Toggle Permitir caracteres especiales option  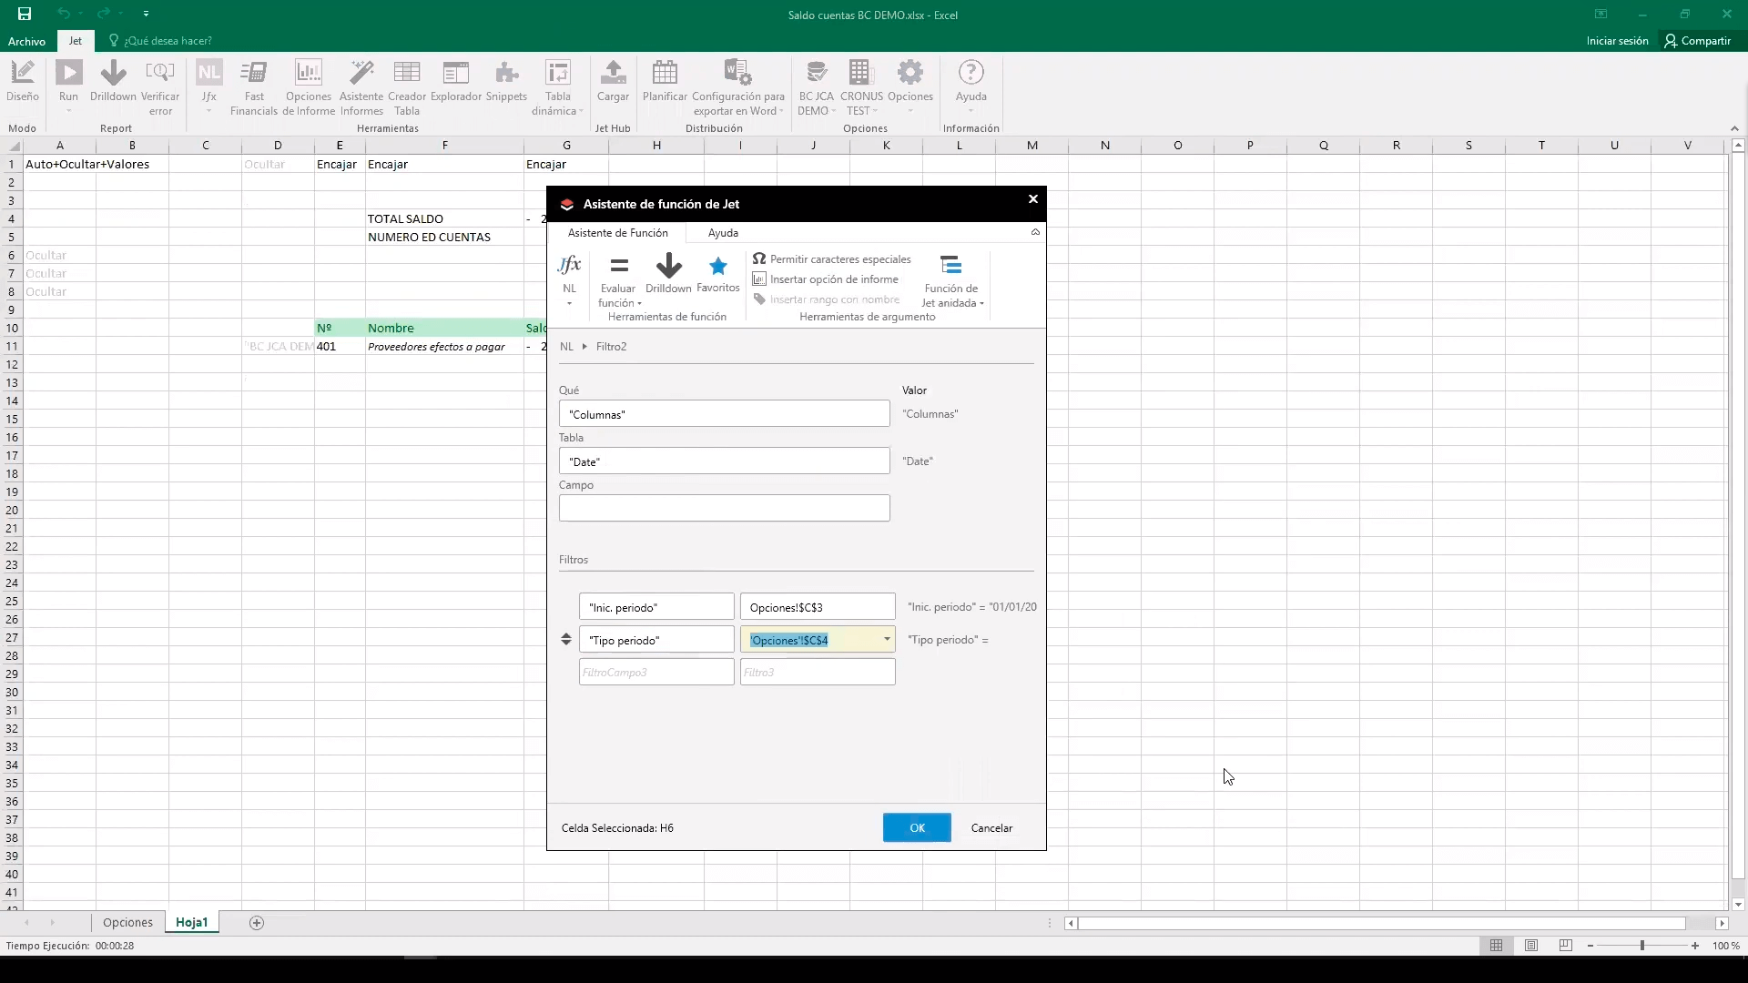tap(832, 259)
